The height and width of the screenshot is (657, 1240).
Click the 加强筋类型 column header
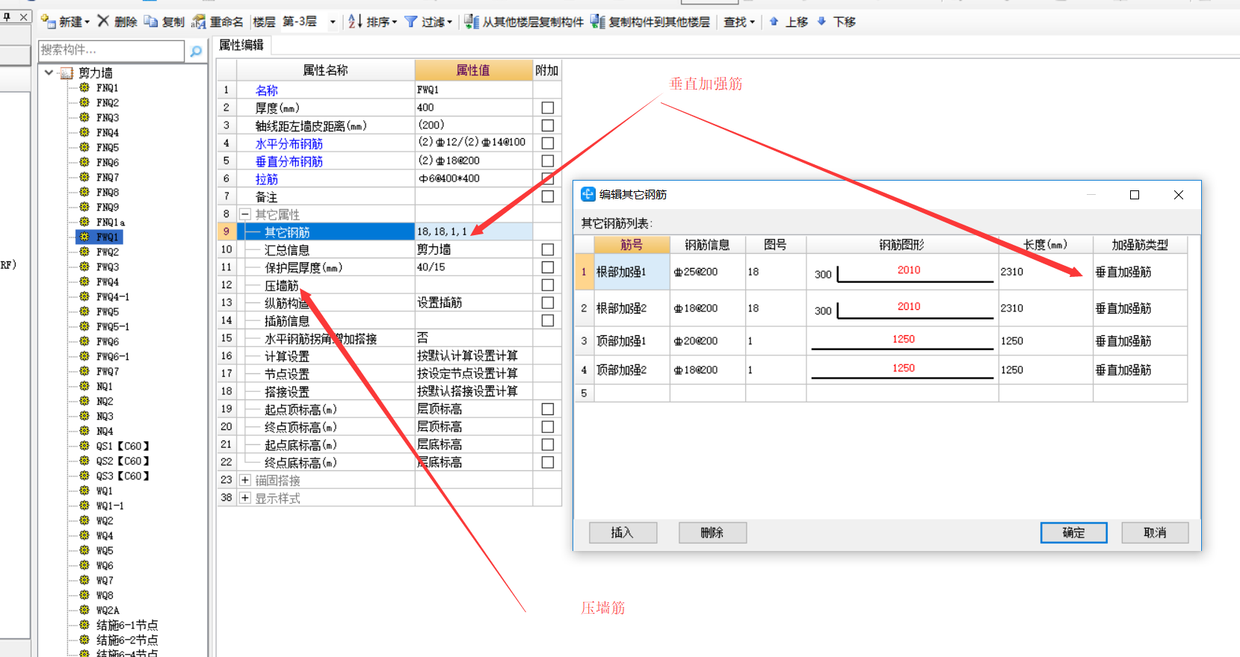[x=1140, y=245]
